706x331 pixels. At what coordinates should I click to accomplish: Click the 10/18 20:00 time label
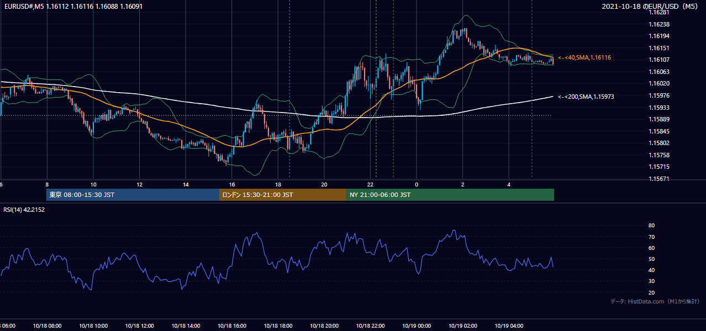click(x=324, y=326)
